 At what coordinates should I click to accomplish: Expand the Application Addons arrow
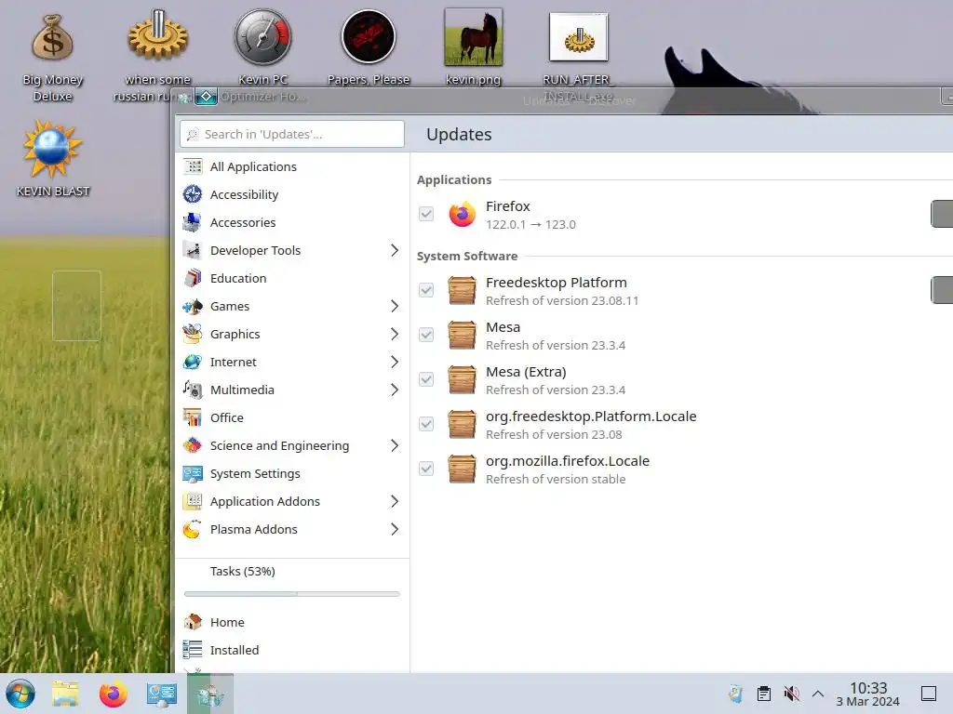click(x=395, y=501)
